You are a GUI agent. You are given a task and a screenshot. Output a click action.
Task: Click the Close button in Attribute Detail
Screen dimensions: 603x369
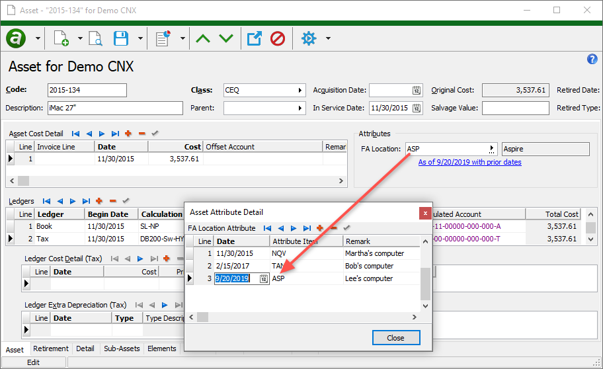395,337
